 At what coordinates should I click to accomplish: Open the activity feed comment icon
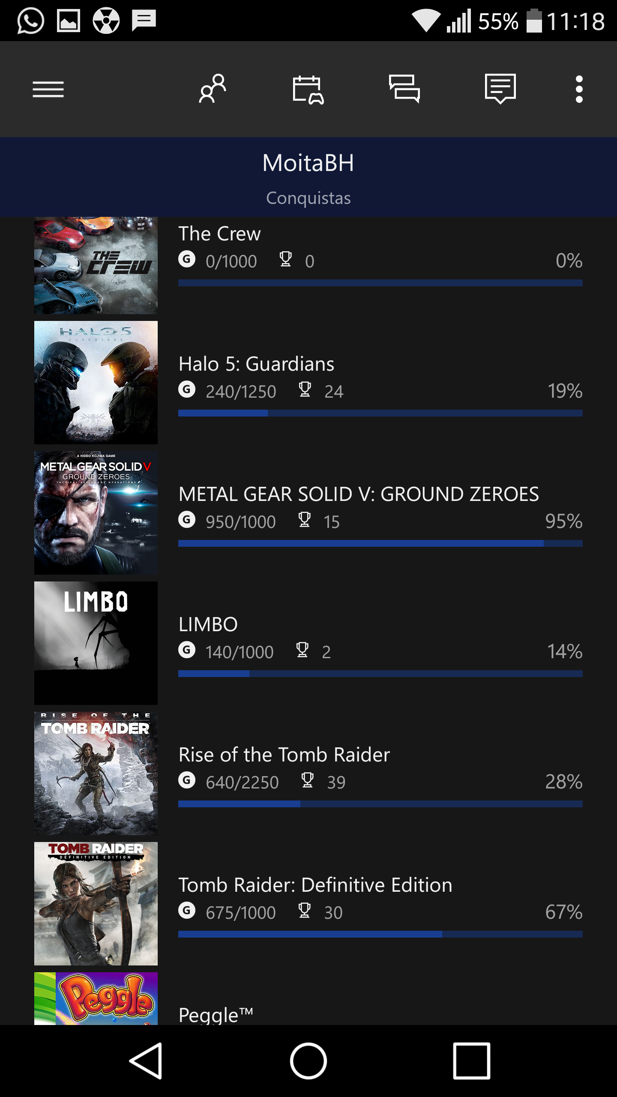pyautogui.click(x=500, y=89)
